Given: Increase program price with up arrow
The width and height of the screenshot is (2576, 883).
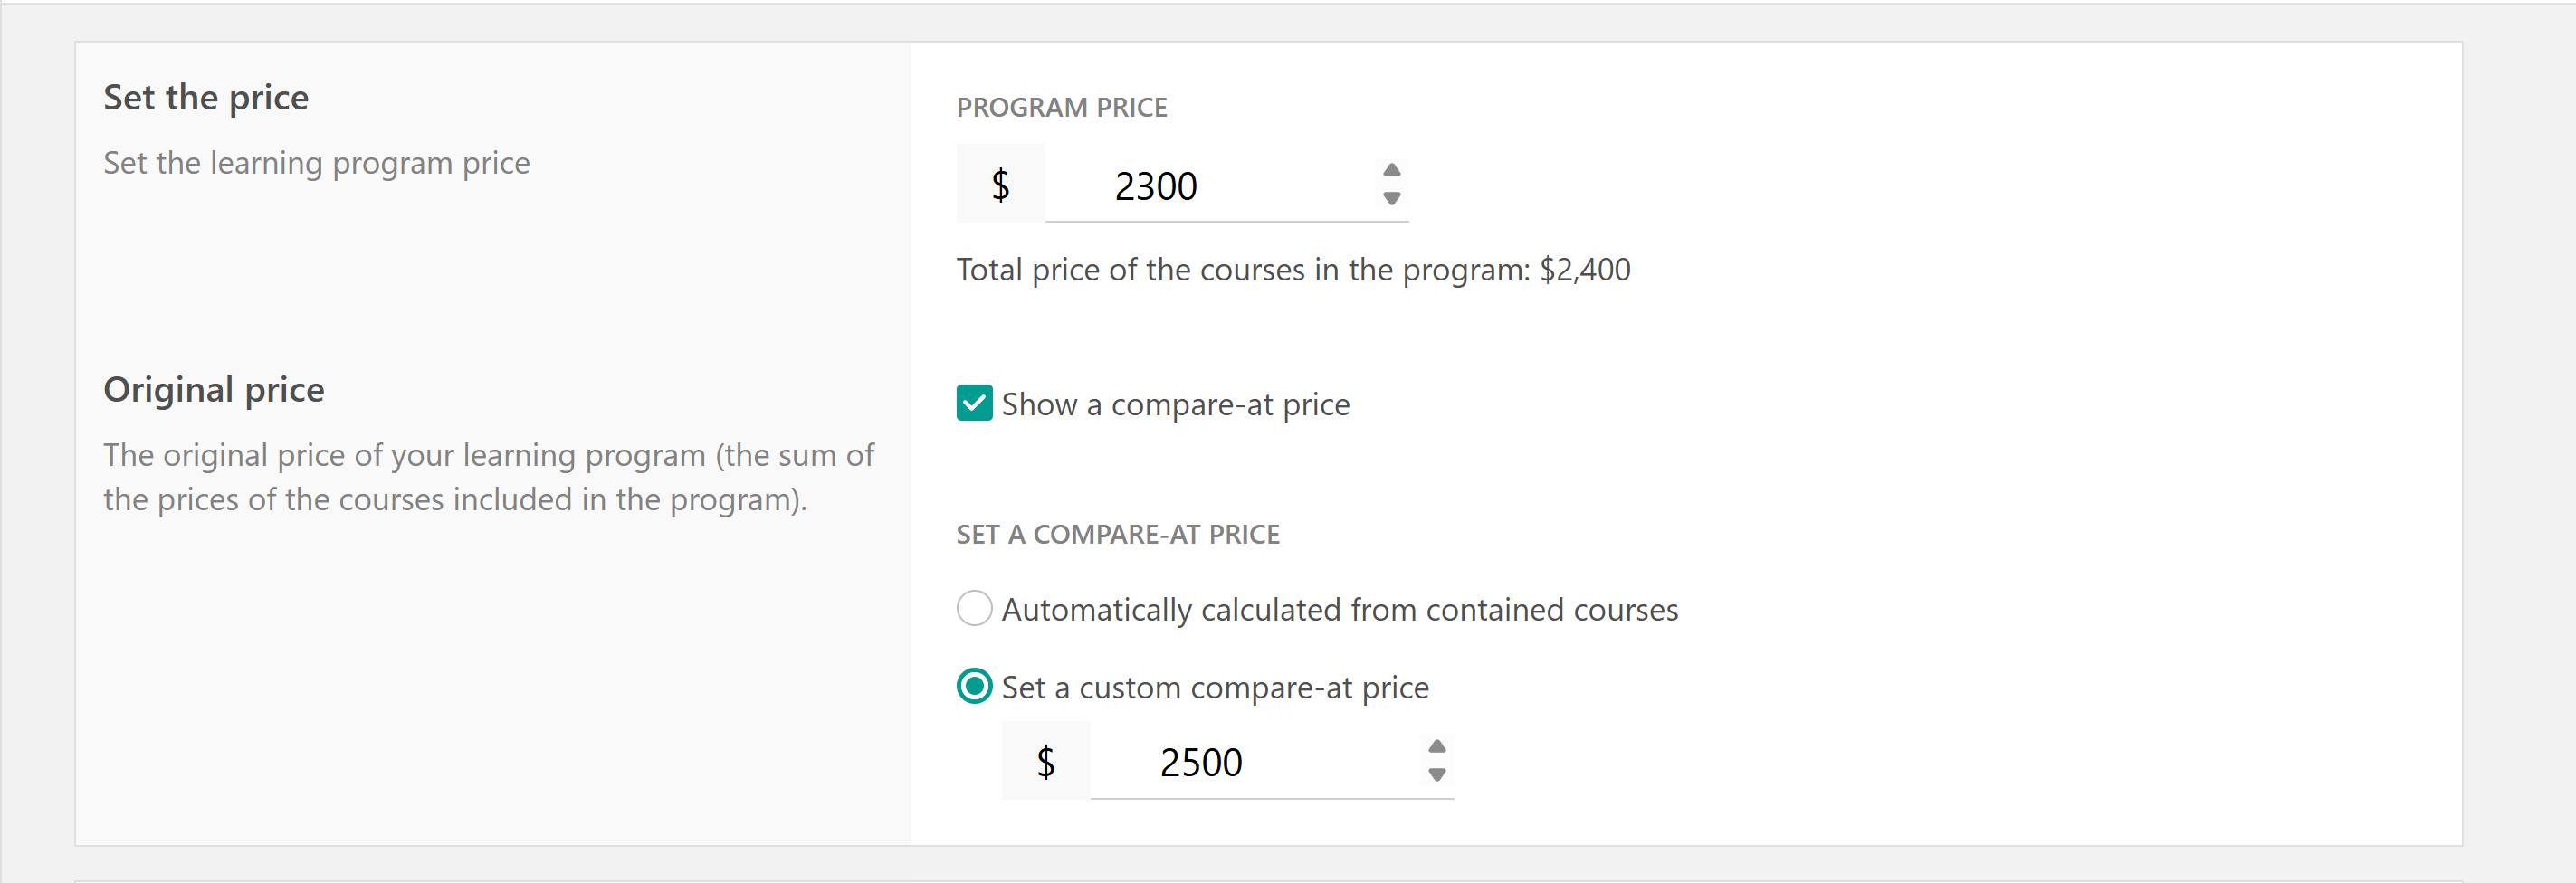Looking at the screenshot, I should (1391, 170).
